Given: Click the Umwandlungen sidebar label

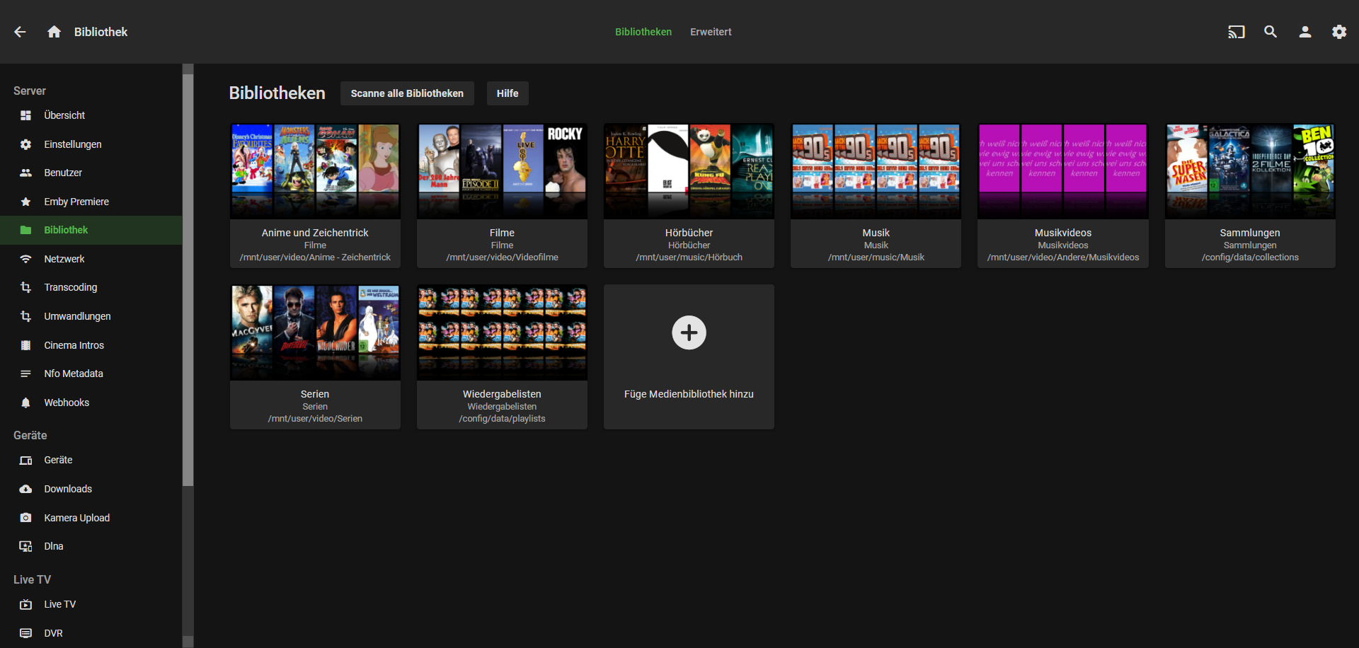Looking at the screenshot, I should pos(77,316).
